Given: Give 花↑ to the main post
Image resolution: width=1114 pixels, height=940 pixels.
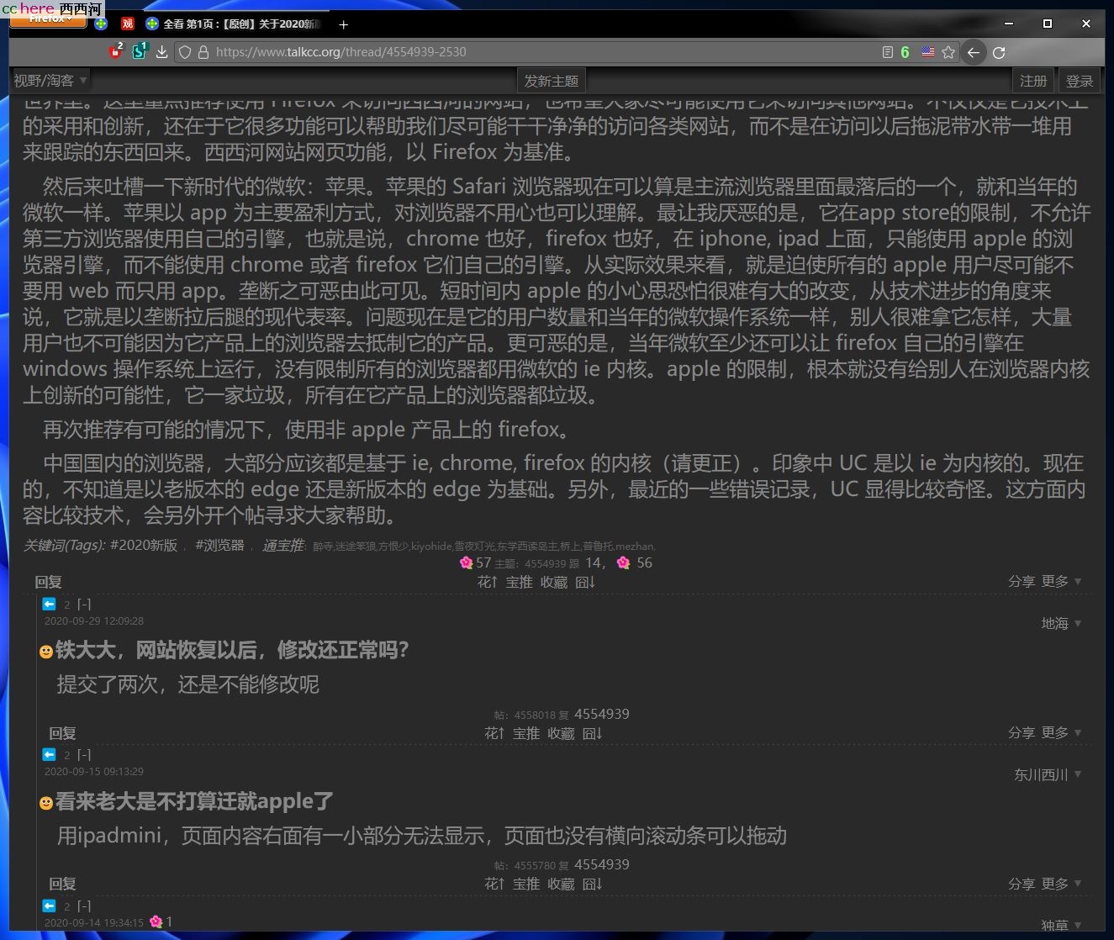Looking at the screenshot, I should click(488, 582).
